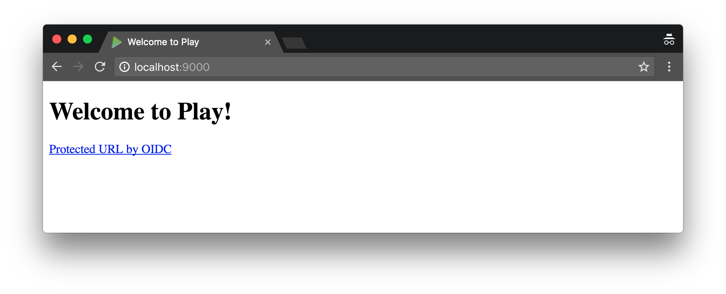Open the Protected URL by OIDC link

[110, 149]
